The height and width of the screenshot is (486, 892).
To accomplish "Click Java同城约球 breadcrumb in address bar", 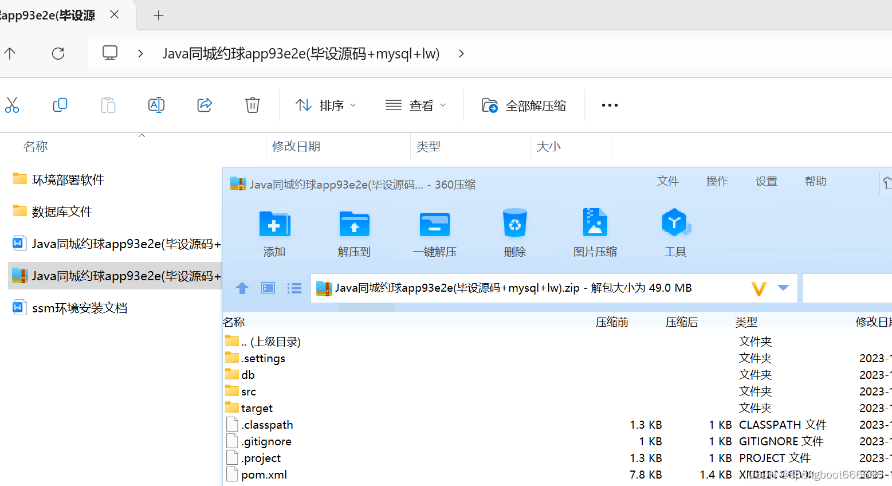I will tap(301, 54).
